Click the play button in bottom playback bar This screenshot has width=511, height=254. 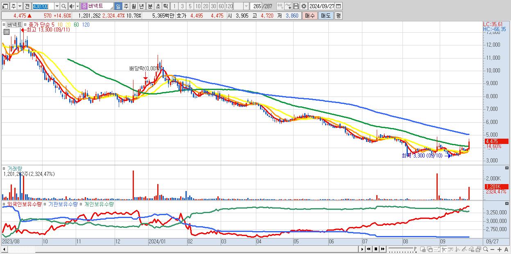point(362,249)
